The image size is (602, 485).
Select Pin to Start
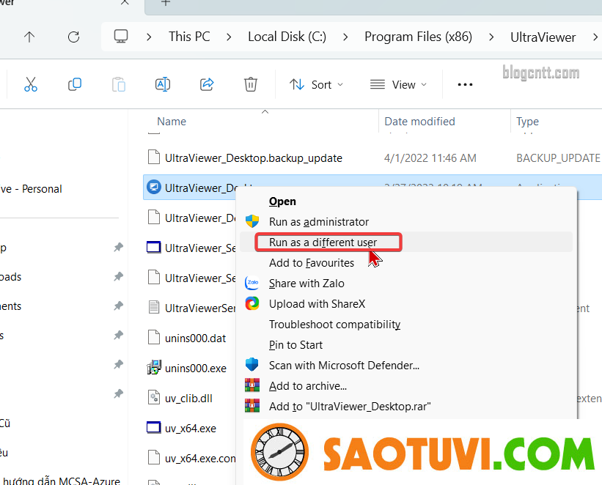click(x=296, y=345)
